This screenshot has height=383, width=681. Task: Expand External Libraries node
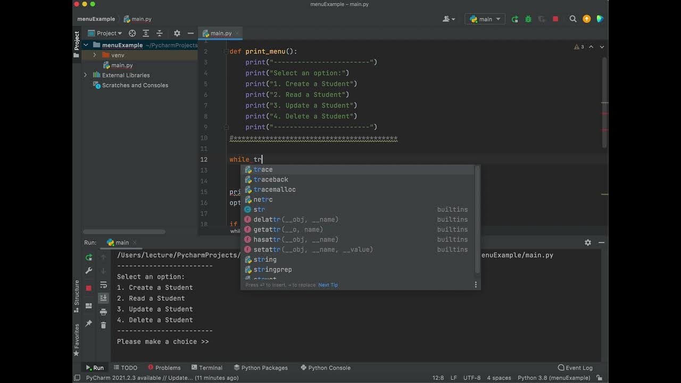(85, 75)
